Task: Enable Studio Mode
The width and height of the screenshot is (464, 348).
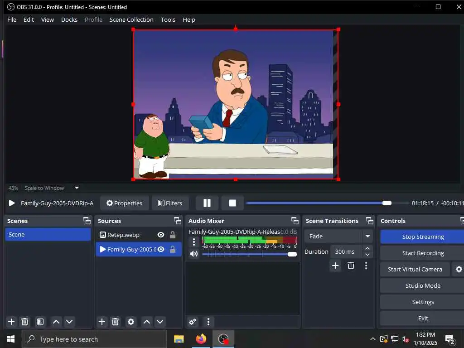Action: pos(423,285)
